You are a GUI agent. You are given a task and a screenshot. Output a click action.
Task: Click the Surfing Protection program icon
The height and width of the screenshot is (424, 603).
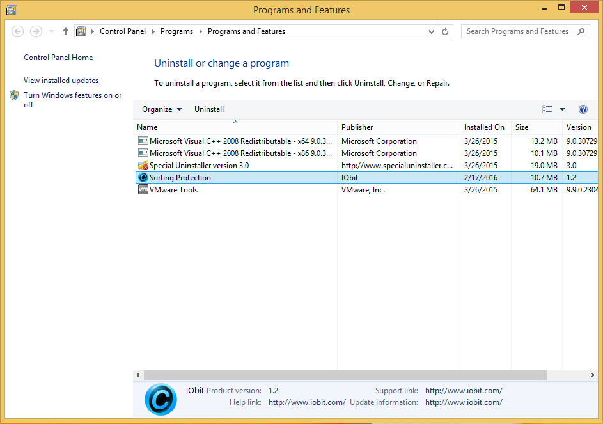[143, 177]
